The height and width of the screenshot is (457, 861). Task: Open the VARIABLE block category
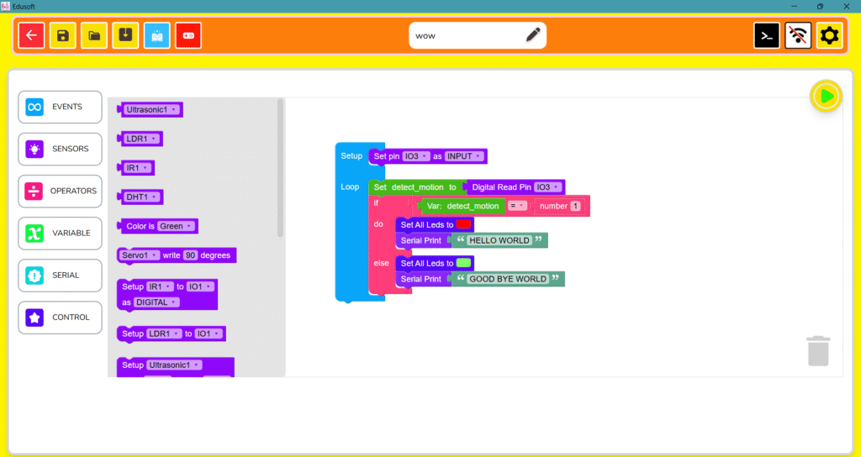pos(60,234)
